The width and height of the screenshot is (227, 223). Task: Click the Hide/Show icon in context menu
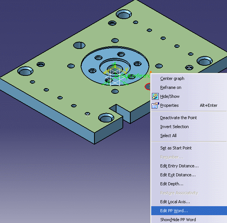pos(155,96)
